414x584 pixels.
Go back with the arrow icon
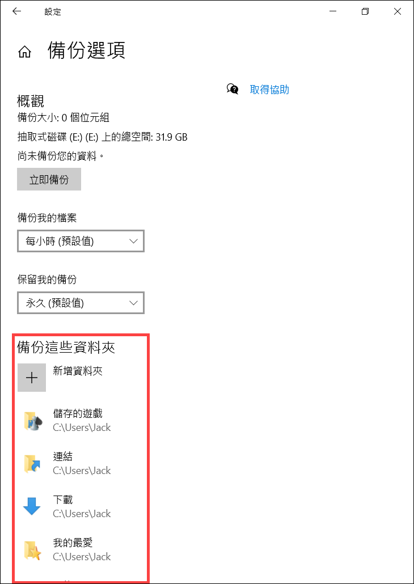pos(16,11)
